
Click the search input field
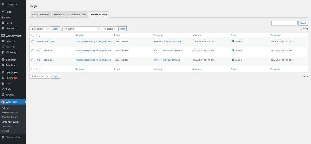tap(284, 23)
